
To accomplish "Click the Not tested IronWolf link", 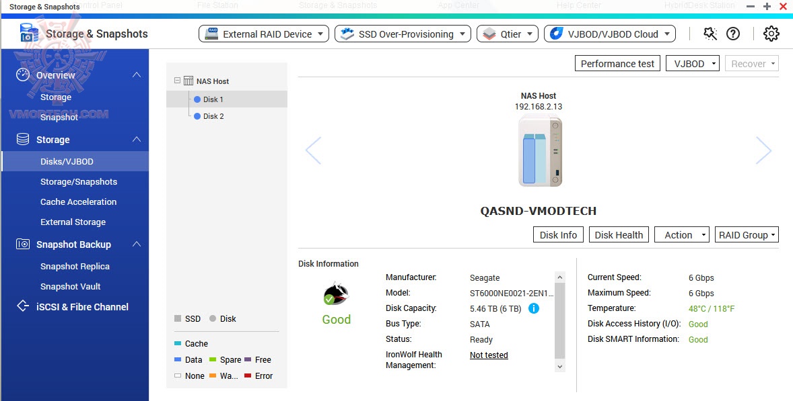I will (489, 355).
